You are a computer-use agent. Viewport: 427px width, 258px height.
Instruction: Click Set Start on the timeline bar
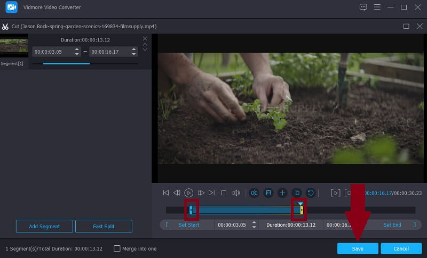click(188, 225)
